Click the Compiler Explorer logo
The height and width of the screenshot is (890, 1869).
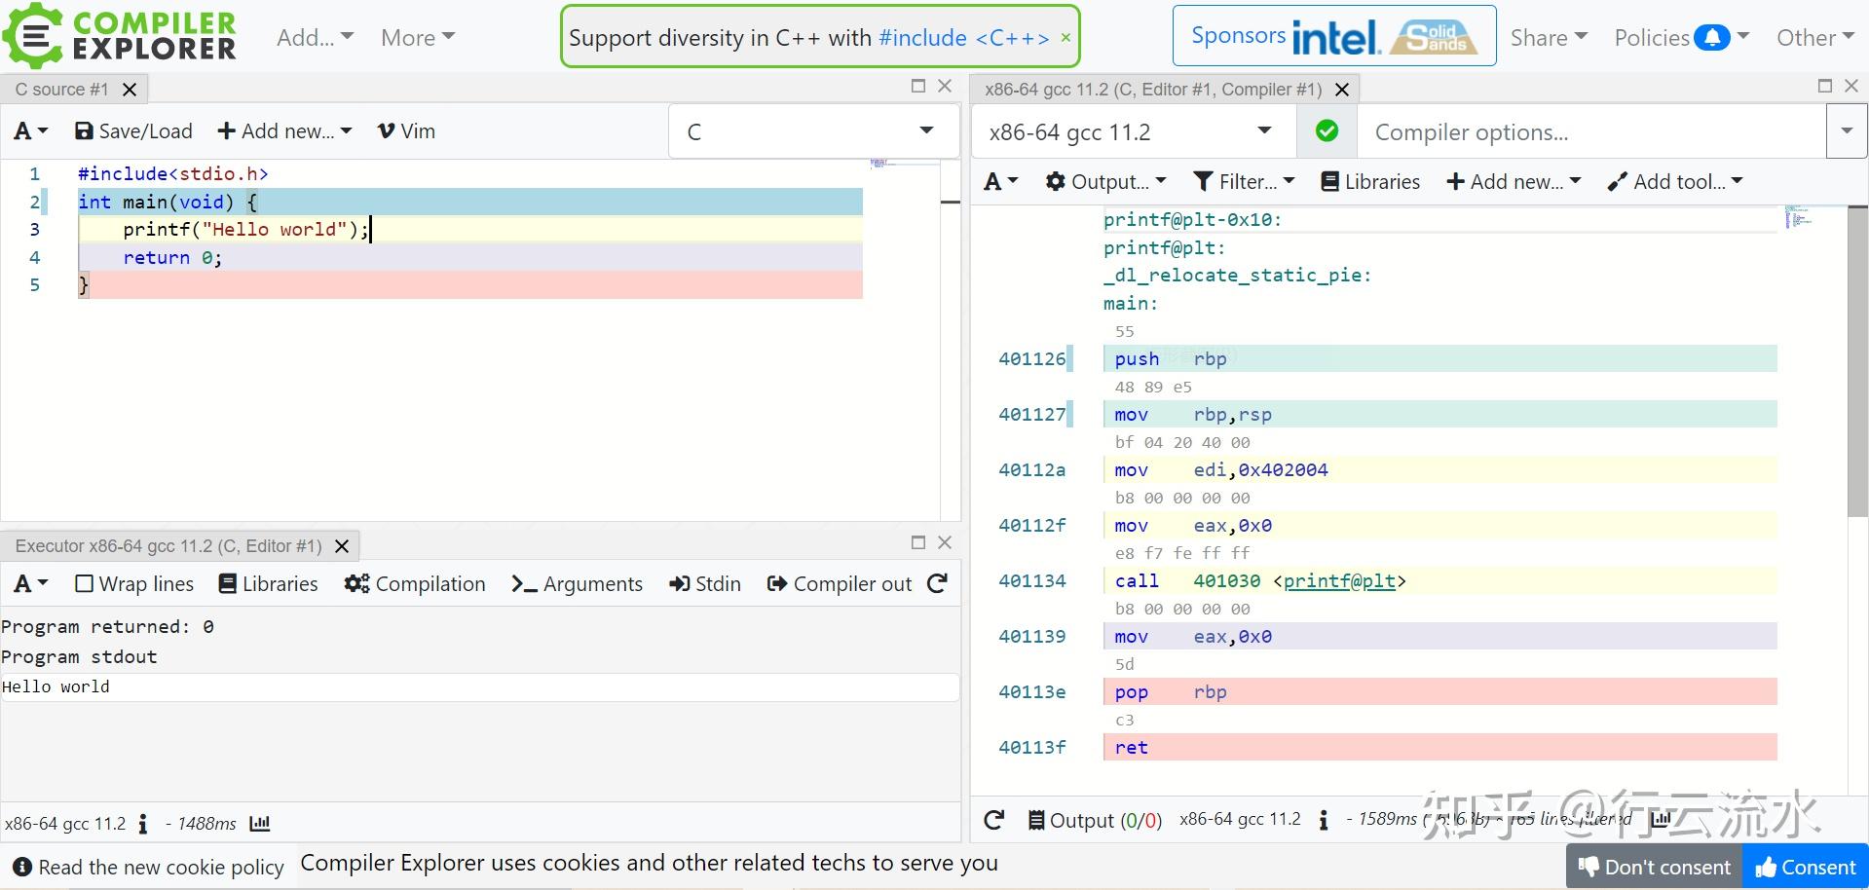click(x=120, y=36)
